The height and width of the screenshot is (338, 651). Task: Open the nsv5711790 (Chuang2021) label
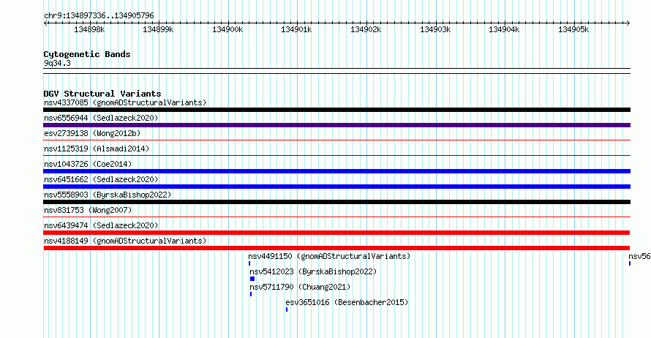[300, 287]
